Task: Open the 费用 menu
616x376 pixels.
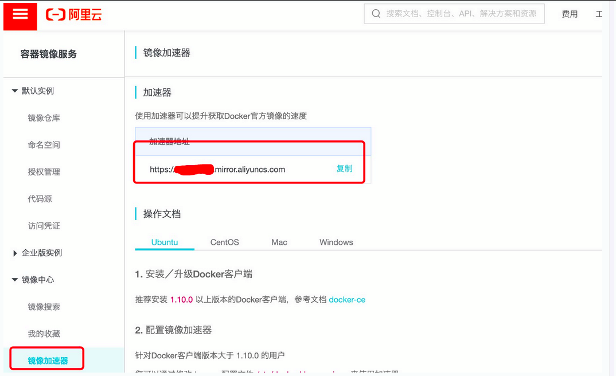Action: (569, 14)
